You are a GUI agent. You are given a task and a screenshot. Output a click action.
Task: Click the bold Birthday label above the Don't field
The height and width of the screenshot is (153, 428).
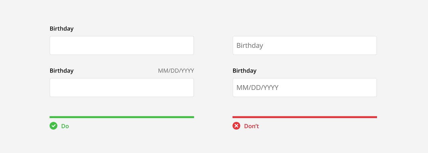[244, 71]
